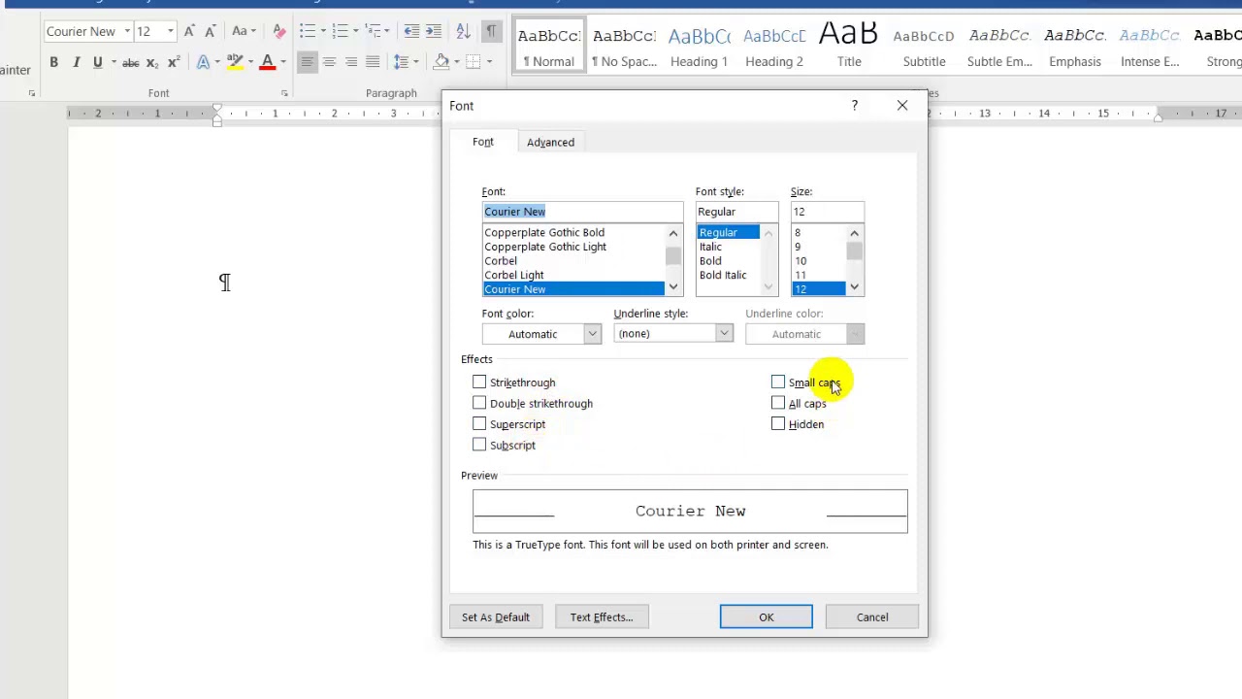Apply Underline from the ribbon
1242x699 pixels.
click(x=97, y=62)
